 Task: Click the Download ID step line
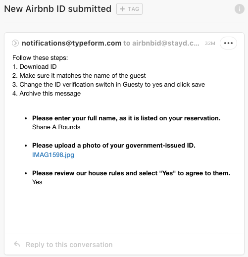35,67
